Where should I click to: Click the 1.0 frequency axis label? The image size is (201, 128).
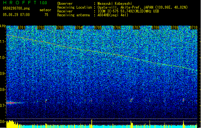click(3, 58)
